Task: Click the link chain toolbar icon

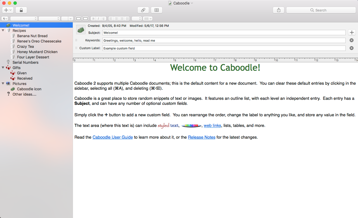Action: 143,10
